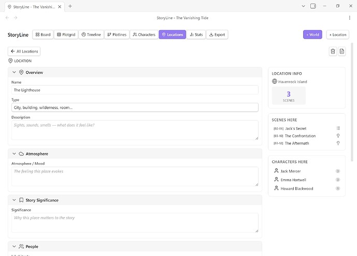Screen dimensions: 357x256
Task: Select Emma Hartwell in Characters Here
Action: coord(293,180)
